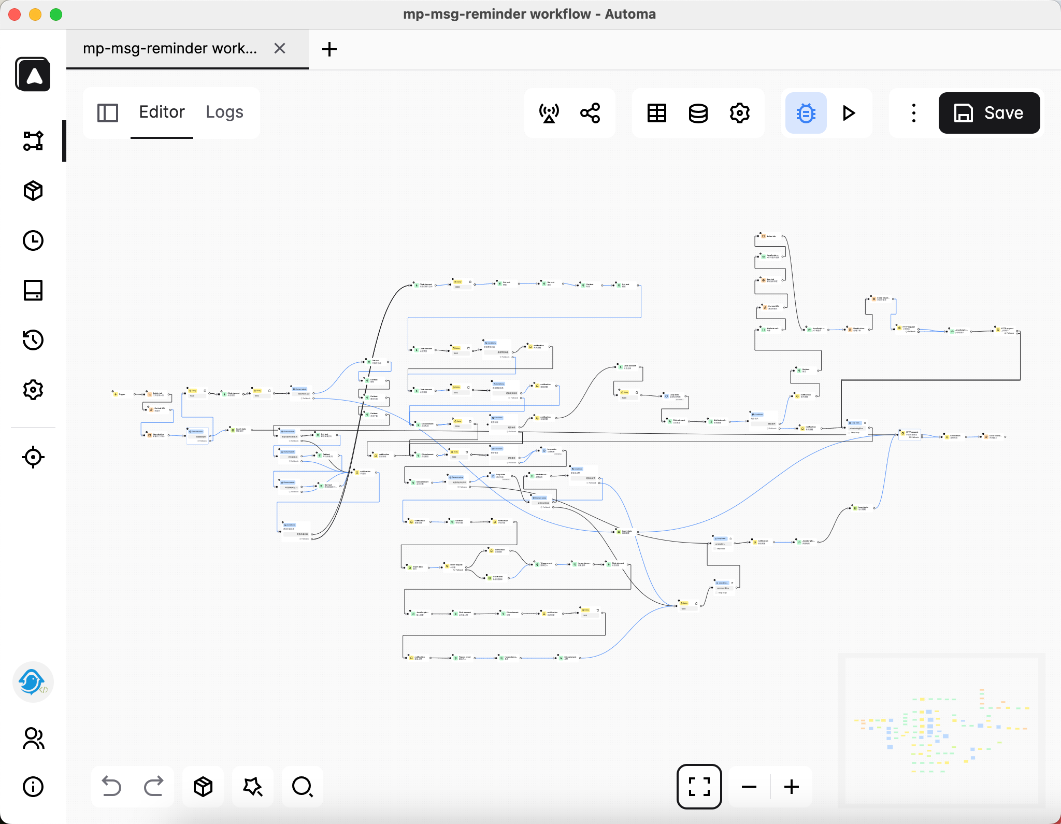Close the mp-msg-reminder workflow tab
Viewport: 1061px width, 824px height.
pyautogui.click(x=280, y=49)
